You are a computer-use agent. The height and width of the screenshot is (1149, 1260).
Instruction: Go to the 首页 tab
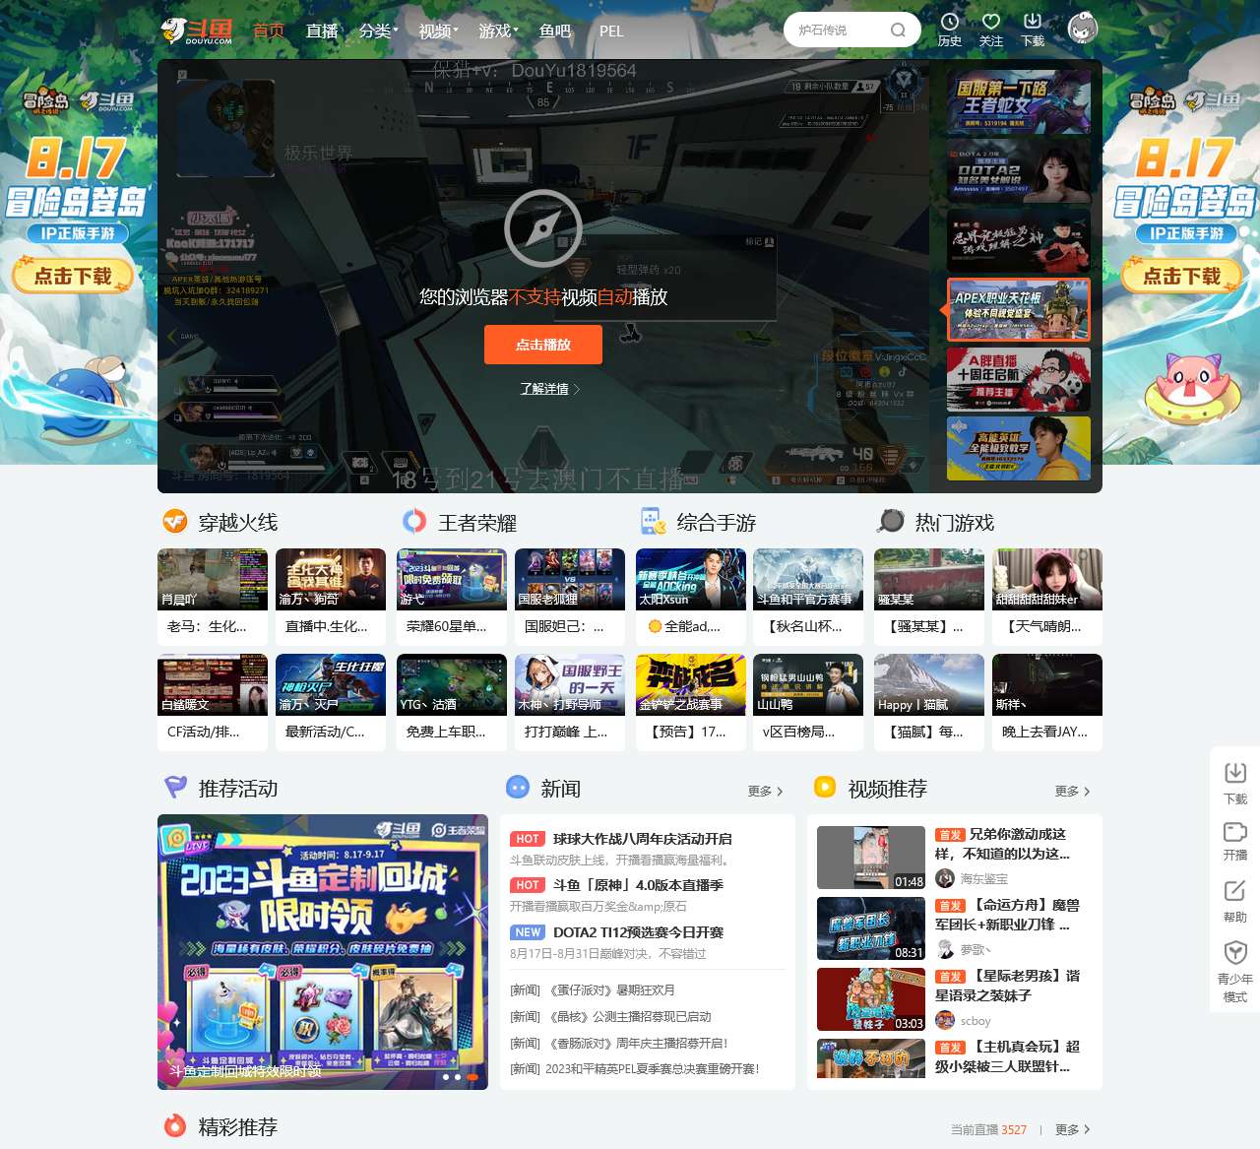(269, 31)
